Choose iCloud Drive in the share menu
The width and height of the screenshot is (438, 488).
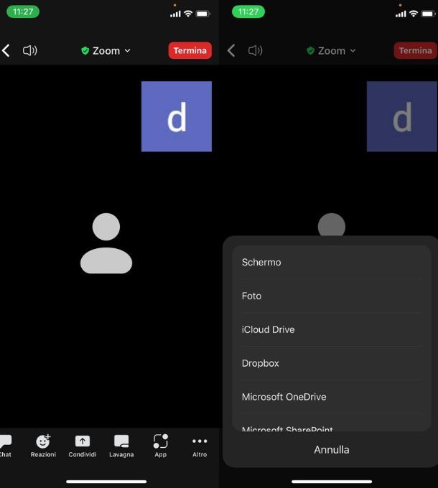tap(332, 329)
